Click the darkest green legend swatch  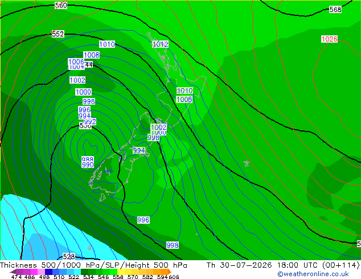84,272
